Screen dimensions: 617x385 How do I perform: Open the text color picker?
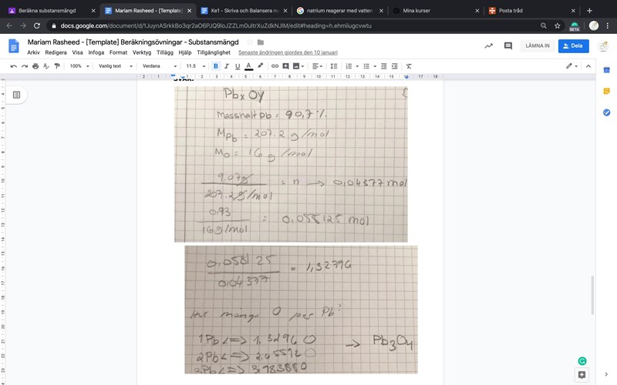(248, 66)
